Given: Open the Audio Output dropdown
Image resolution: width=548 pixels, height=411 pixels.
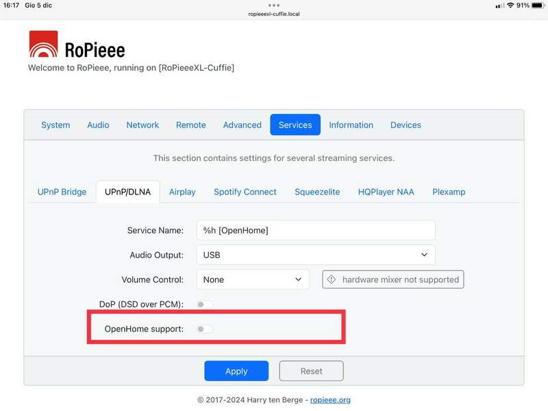Looking at the screenshot, I should pos(316,255).
